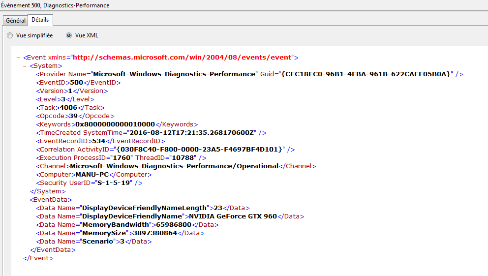Click the ProcessID value 1760
The width and height of the screenshot is (488, 276).
pyautogui.click(x=122, y=158)
